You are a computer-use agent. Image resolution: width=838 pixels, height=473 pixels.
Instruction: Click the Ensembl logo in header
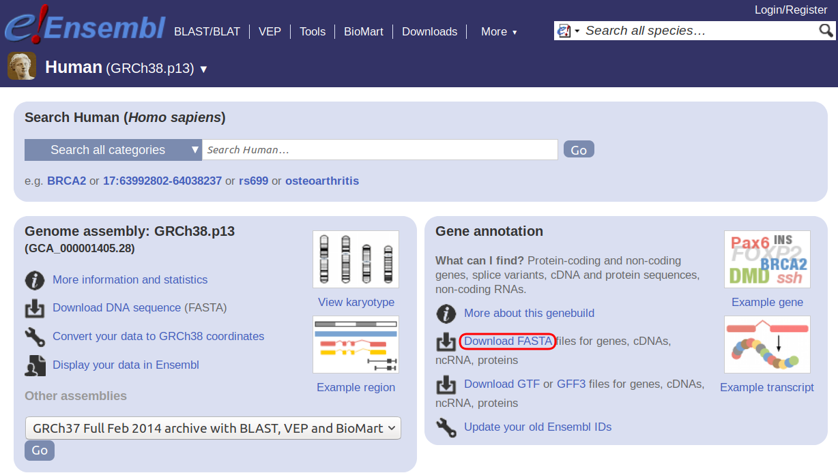point(85,27)
